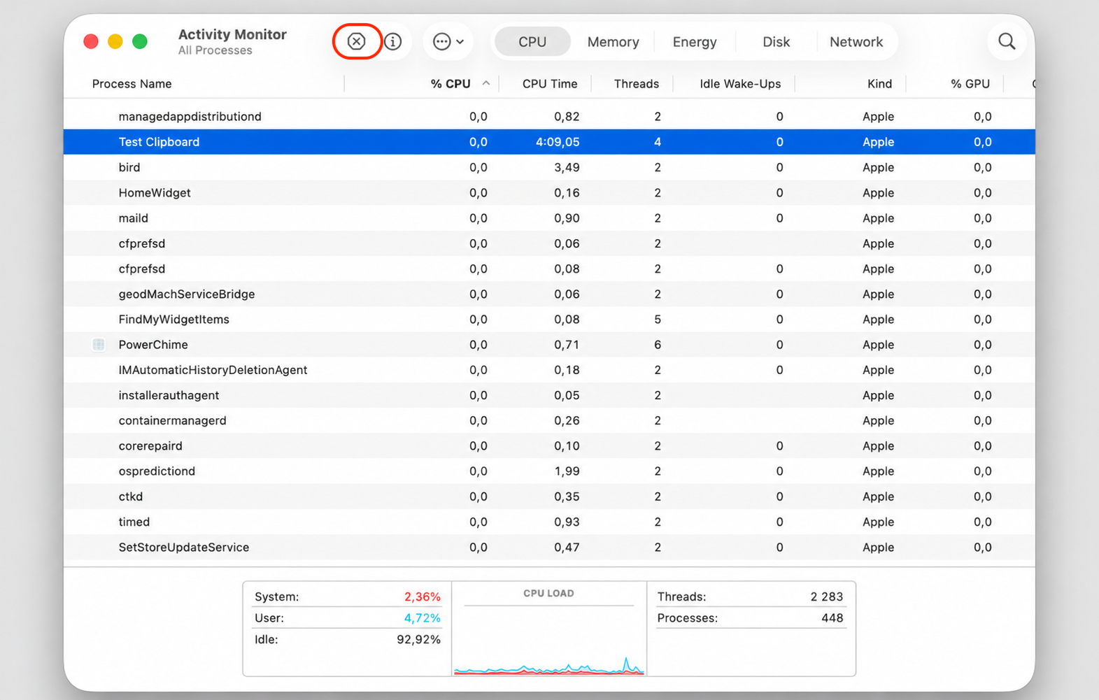The height and width of the screenshot is (700, 1099).
Task: Click the Threads count 2 283
Action: pos(827,597)
